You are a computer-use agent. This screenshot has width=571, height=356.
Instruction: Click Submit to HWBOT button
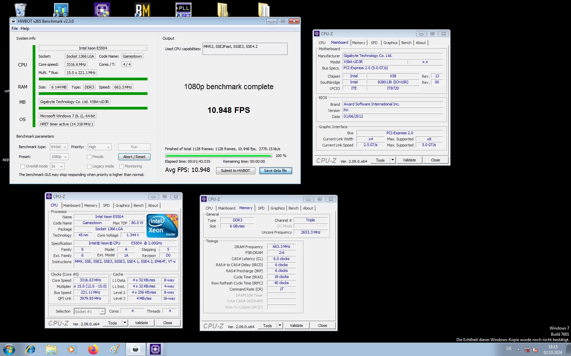point(236,171)
